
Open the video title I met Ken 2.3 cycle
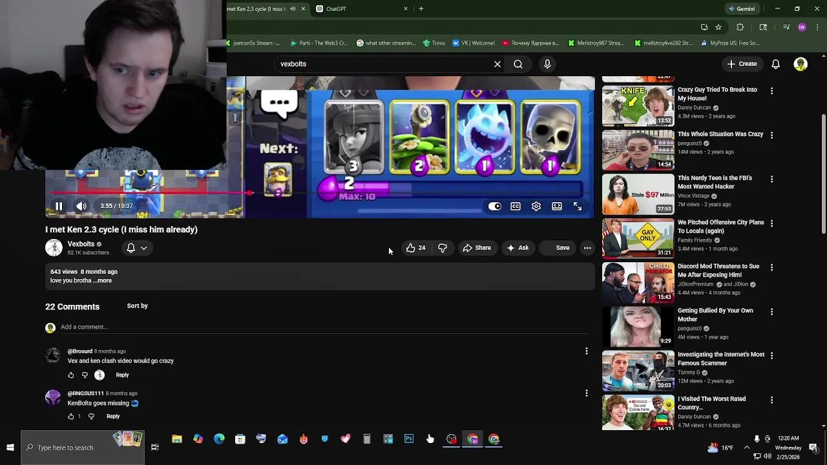pos(121,229)
